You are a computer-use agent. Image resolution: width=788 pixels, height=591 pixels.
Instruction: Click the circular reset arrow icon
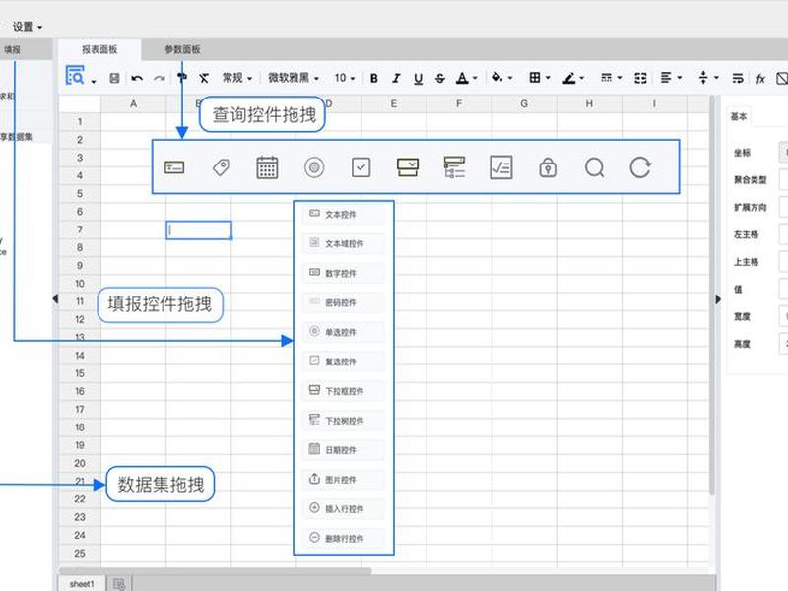(640, 167)
